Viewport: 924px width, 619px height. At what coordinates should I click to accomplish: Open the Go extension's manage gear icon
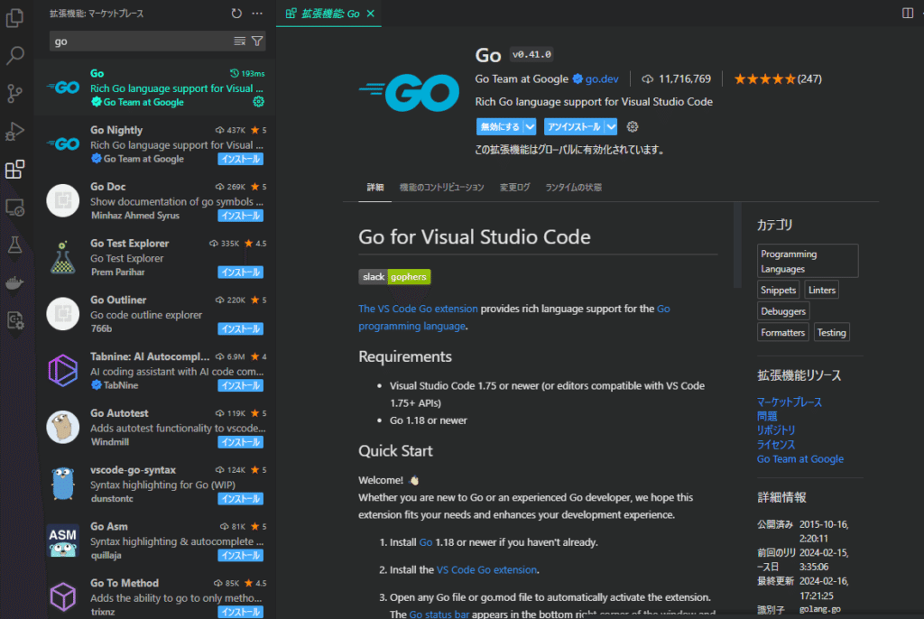(632, 127)
